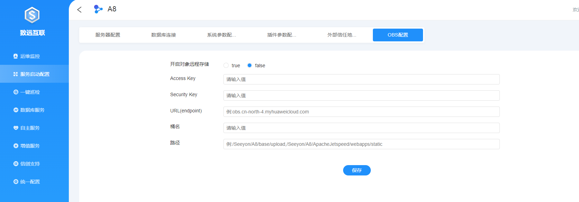The image size is (579, 202).
Task: Click the 开启对象远程存储 label
Action: 190,64
